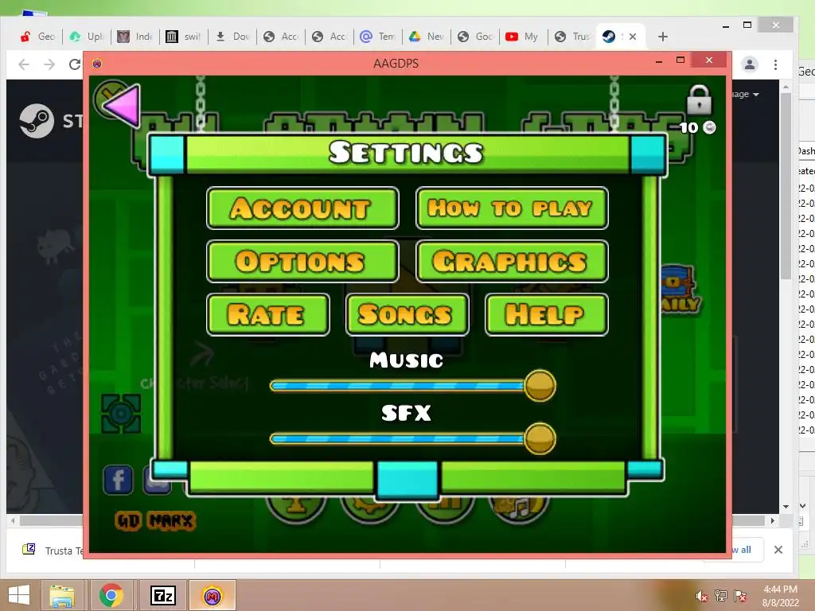
Task: Click the green creator tools icon at left
Action: 121,414
